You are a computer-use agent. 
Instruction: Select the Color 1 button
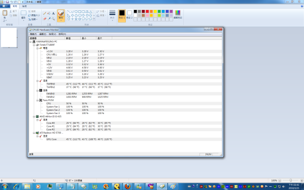(122, 16)
